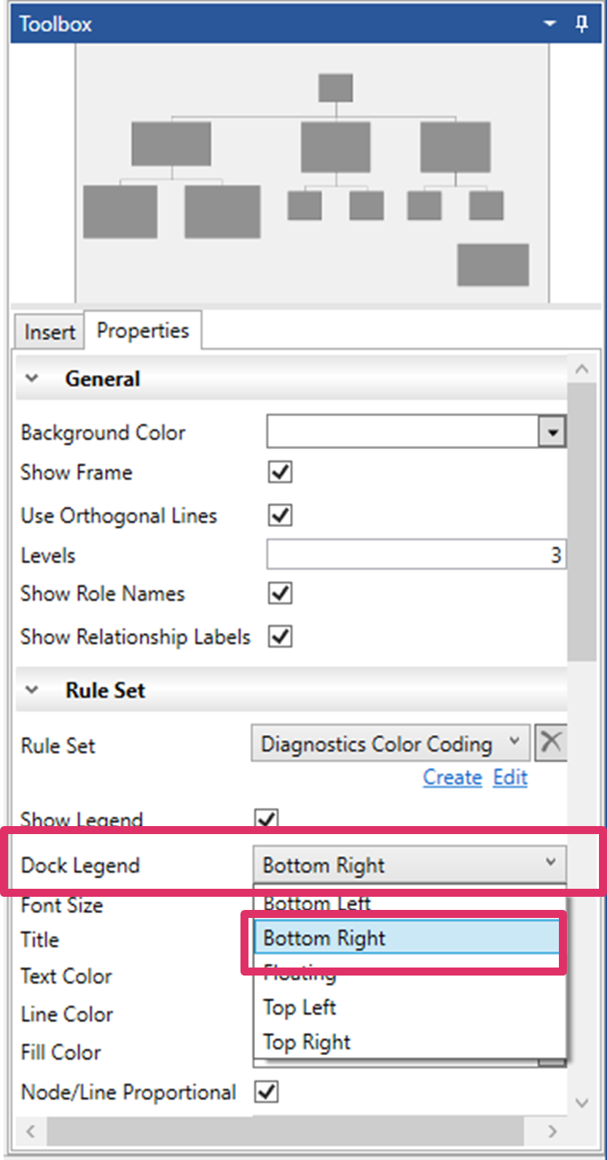Clear the Rule Set with X button
Viewport: 607px width, 1160px height.
tap(551, 743)
